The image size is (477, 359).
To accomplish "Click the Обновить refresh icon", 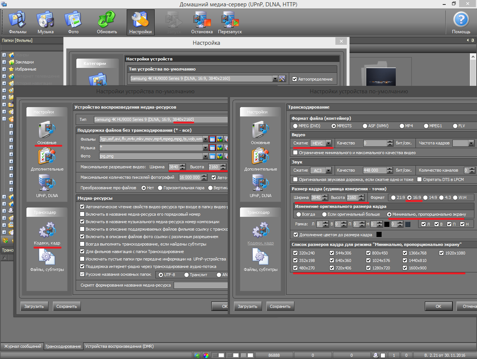I will [107, 22].
